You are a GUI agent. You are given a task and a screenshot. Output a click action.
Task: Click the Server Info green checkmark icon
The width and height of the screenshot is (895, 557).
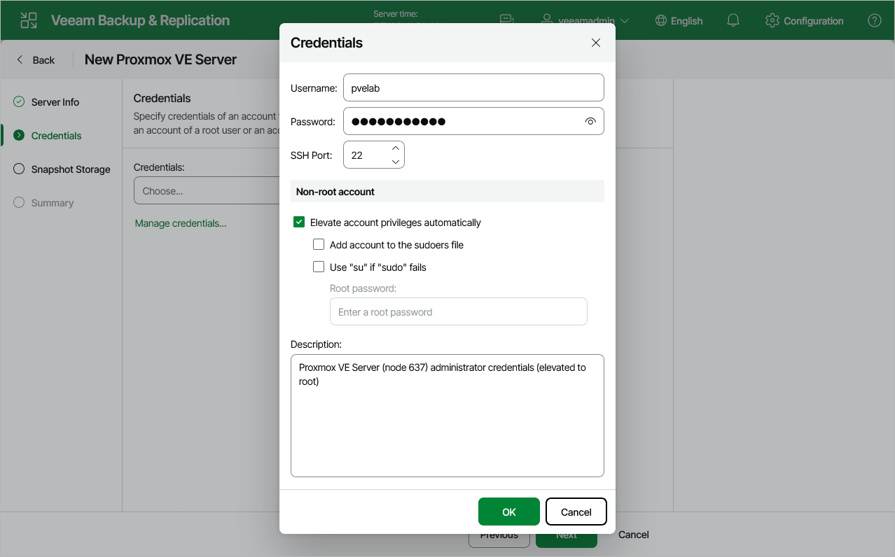(x=19, y=101)
